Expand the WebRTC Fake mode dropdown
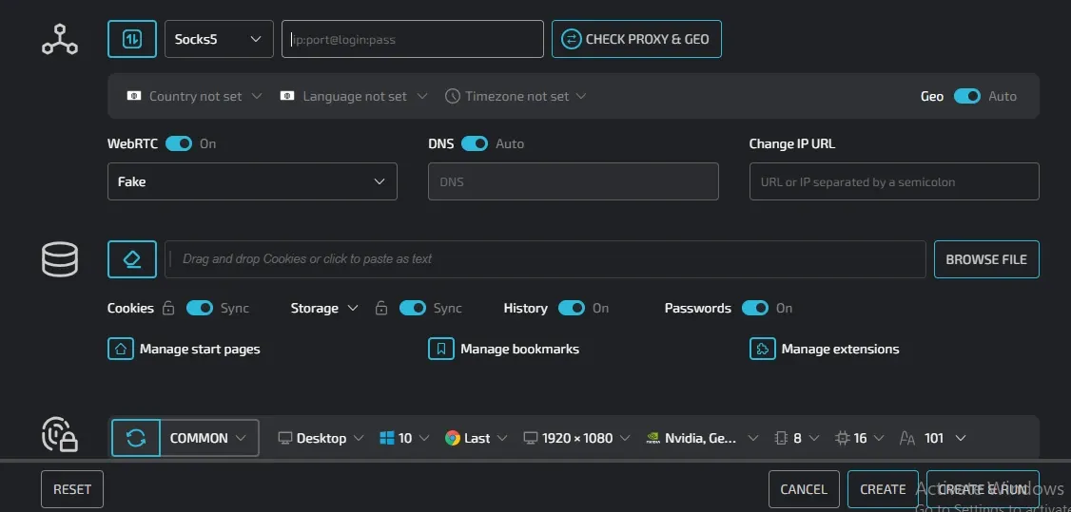 252,181
